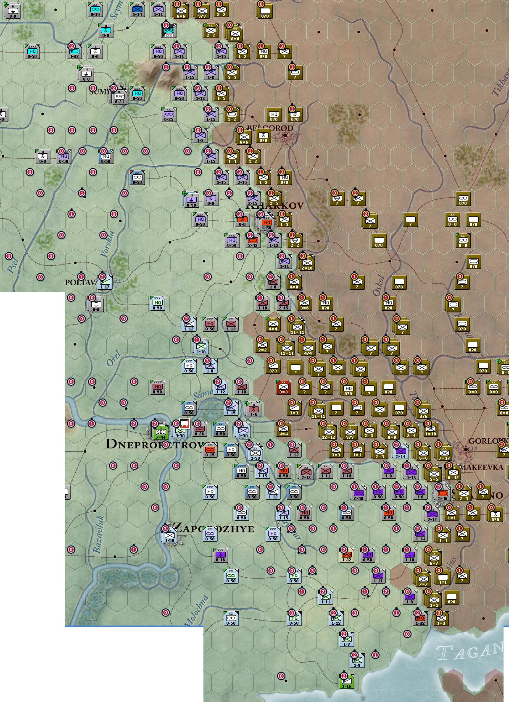Click the KHARKOV city label

point(274,206)
